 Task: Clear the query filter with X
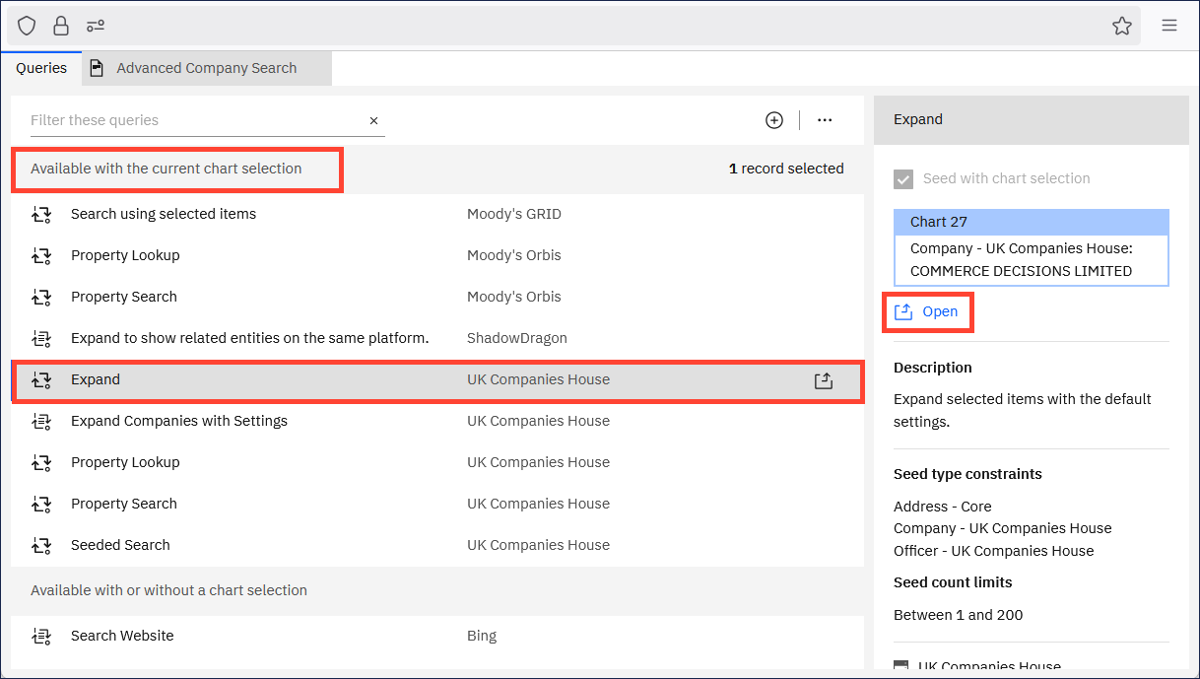(374, 120)
